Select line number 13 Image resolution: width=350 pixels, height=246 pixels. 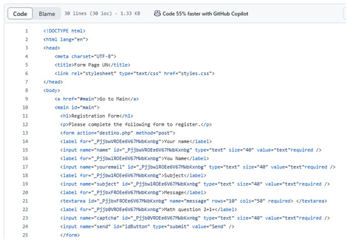point(25,133)
